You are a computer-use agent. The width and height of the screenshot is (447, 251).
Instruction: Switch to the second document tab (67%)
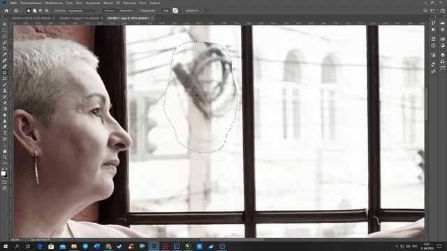coord(79,18)
